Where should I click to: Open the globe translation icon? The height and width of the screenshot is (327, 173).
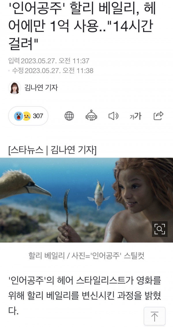click(69, 116)
